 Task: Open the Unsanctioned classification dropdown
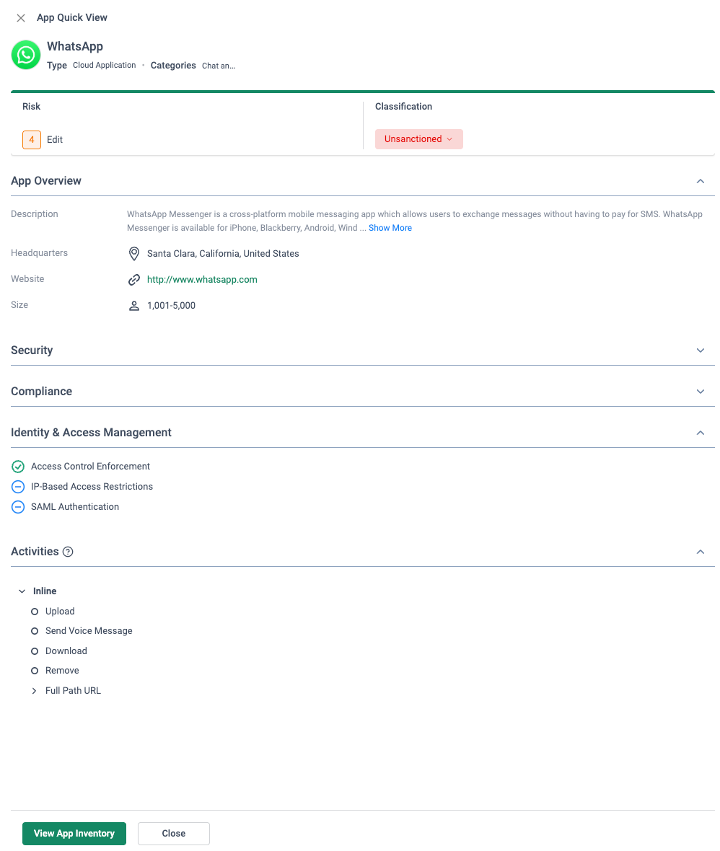(418, 139)
